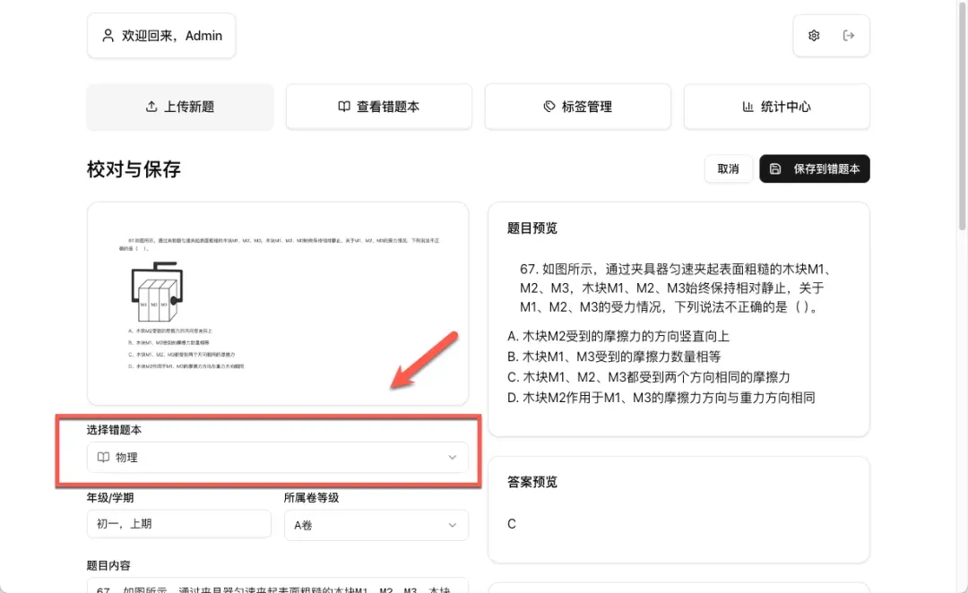Click the chevron on A卷 dropdown
This screenshot has width=968, height=593.
[452, 525]
